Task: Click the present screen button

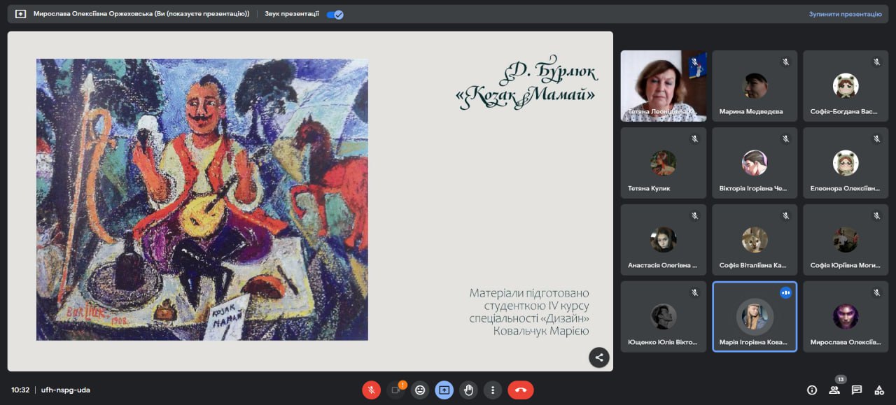Action: pyautogui.click(x=444, y=390)
